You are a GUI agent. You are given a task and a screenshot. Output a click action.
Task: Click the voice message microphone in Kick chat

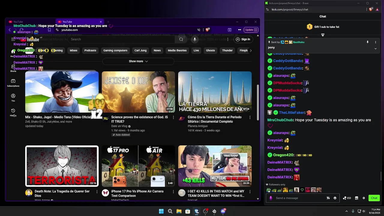pos(271,198)
